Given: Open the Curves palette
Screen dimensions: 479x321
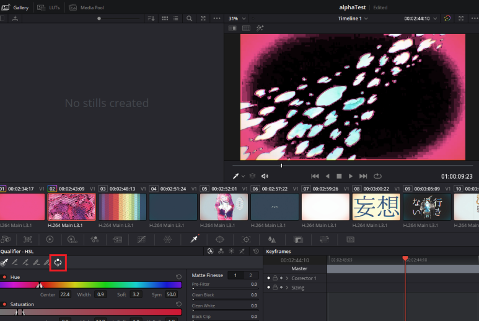Looking at the screenshot, I should [x=141, y=239].
